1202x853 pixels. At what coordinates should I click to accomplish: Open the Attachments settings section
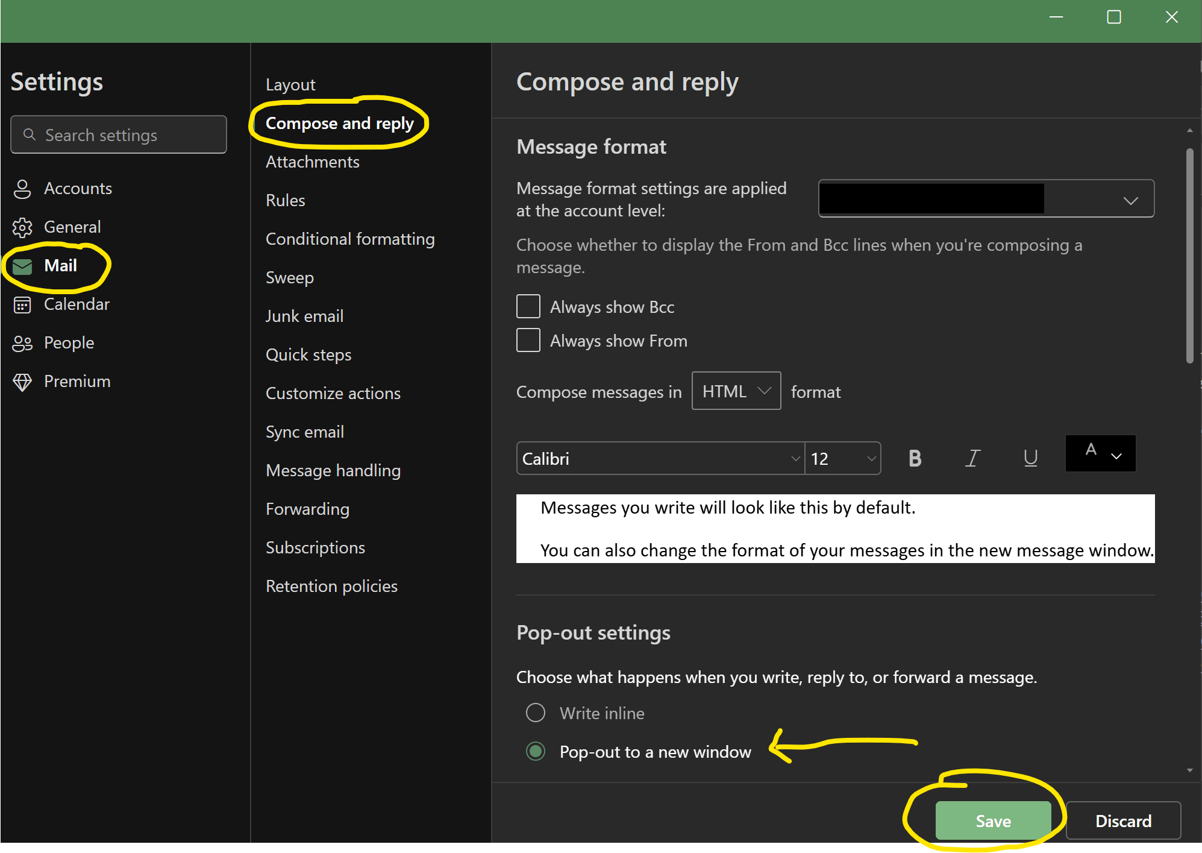312,162
